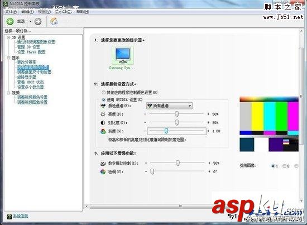Click the 数字振动控制 slider handle

point(178,163)
